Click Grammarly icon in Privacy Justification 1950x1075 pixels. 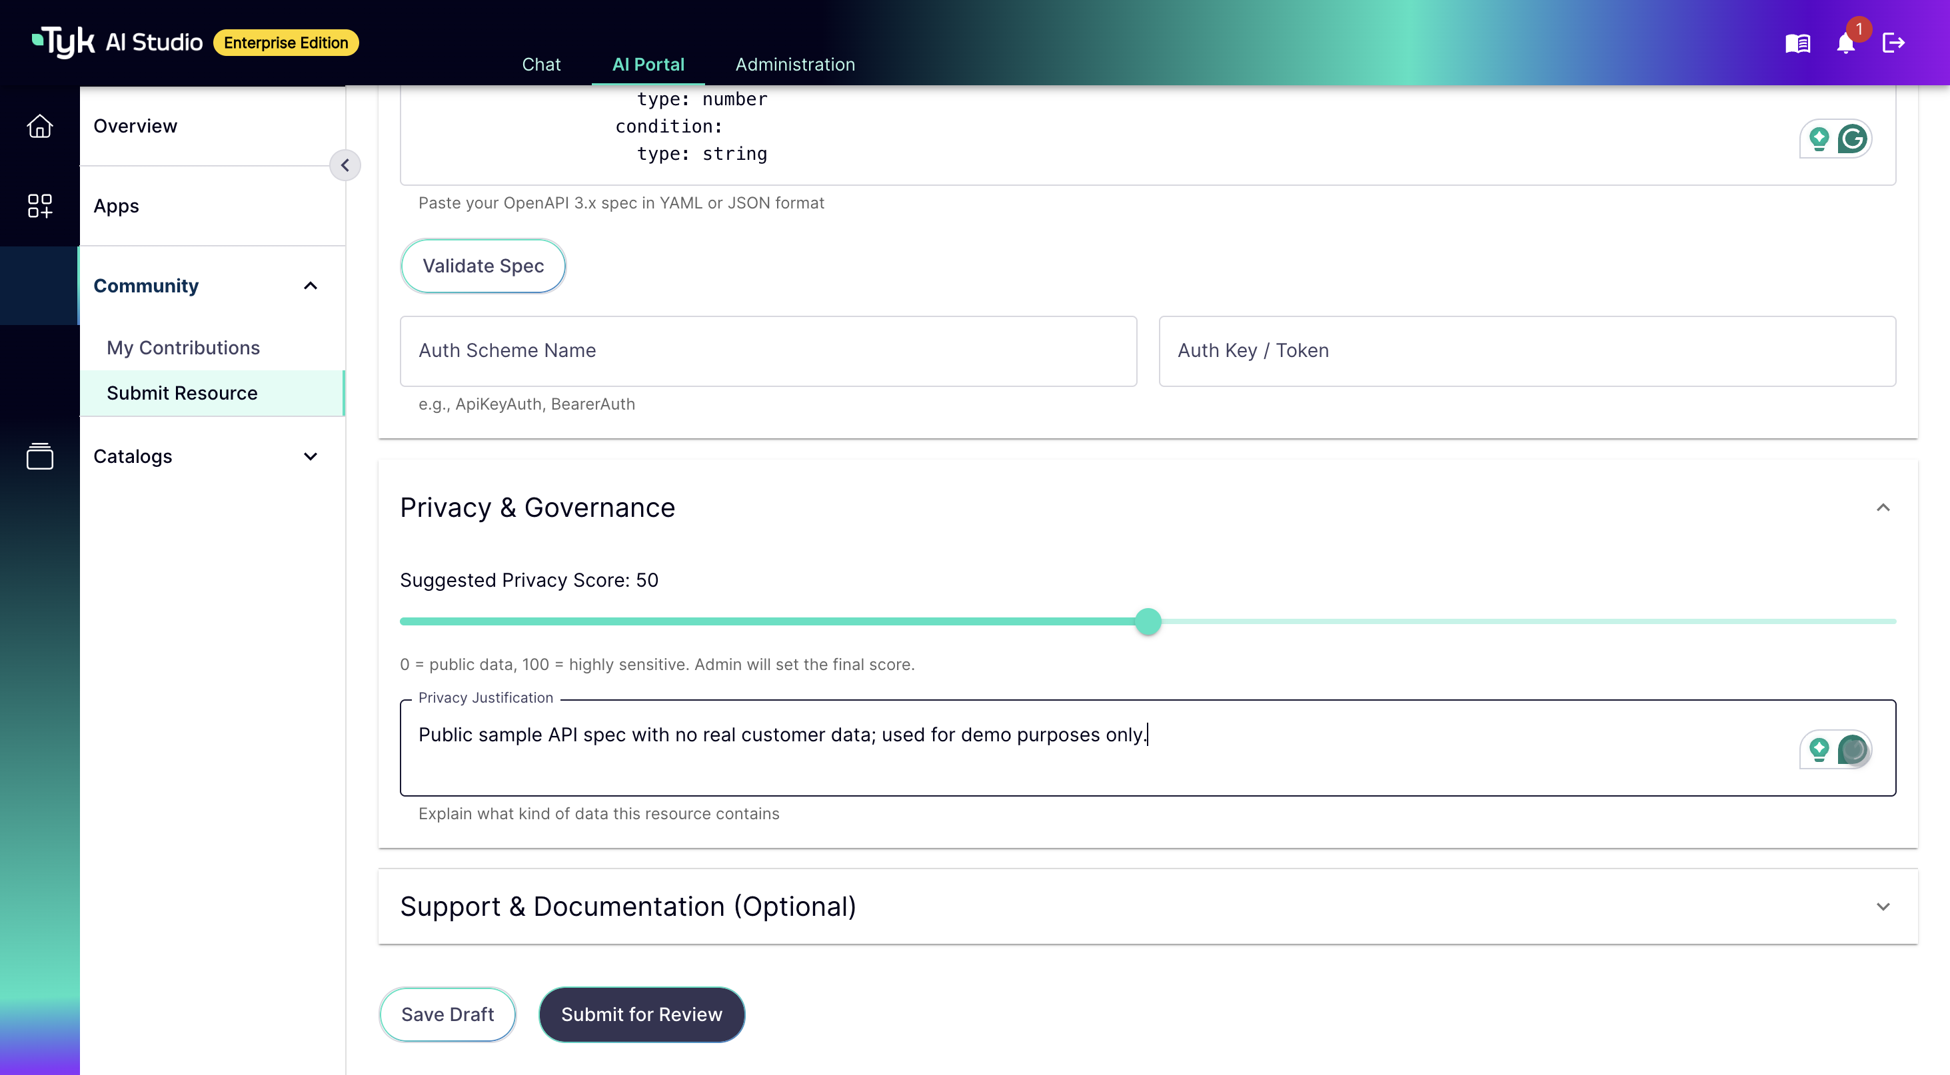(x=1852, y=750)
